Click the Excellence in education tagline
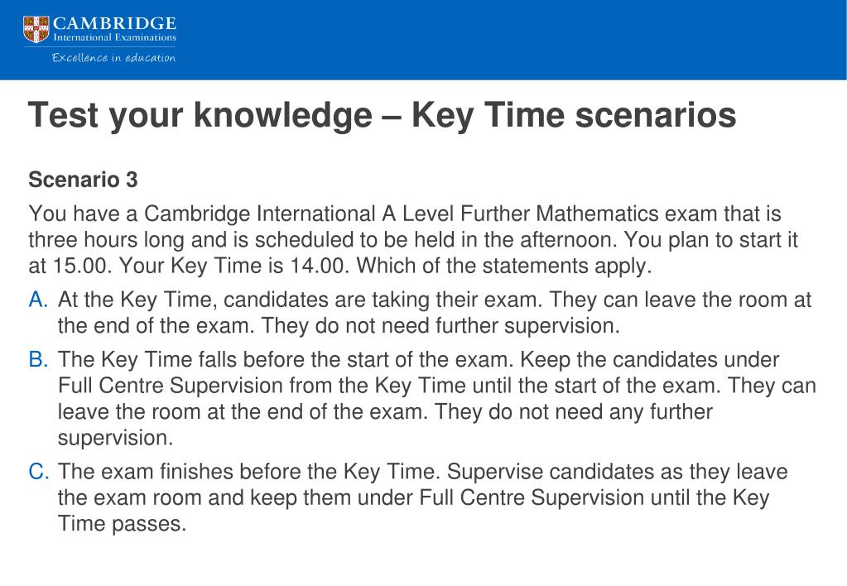This screenshot has height=586, width=847. 113,57
